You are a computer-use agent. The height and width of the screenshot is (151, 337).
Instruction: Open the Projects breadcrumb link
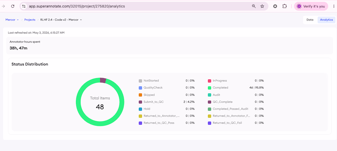click(x=30, y=20)
